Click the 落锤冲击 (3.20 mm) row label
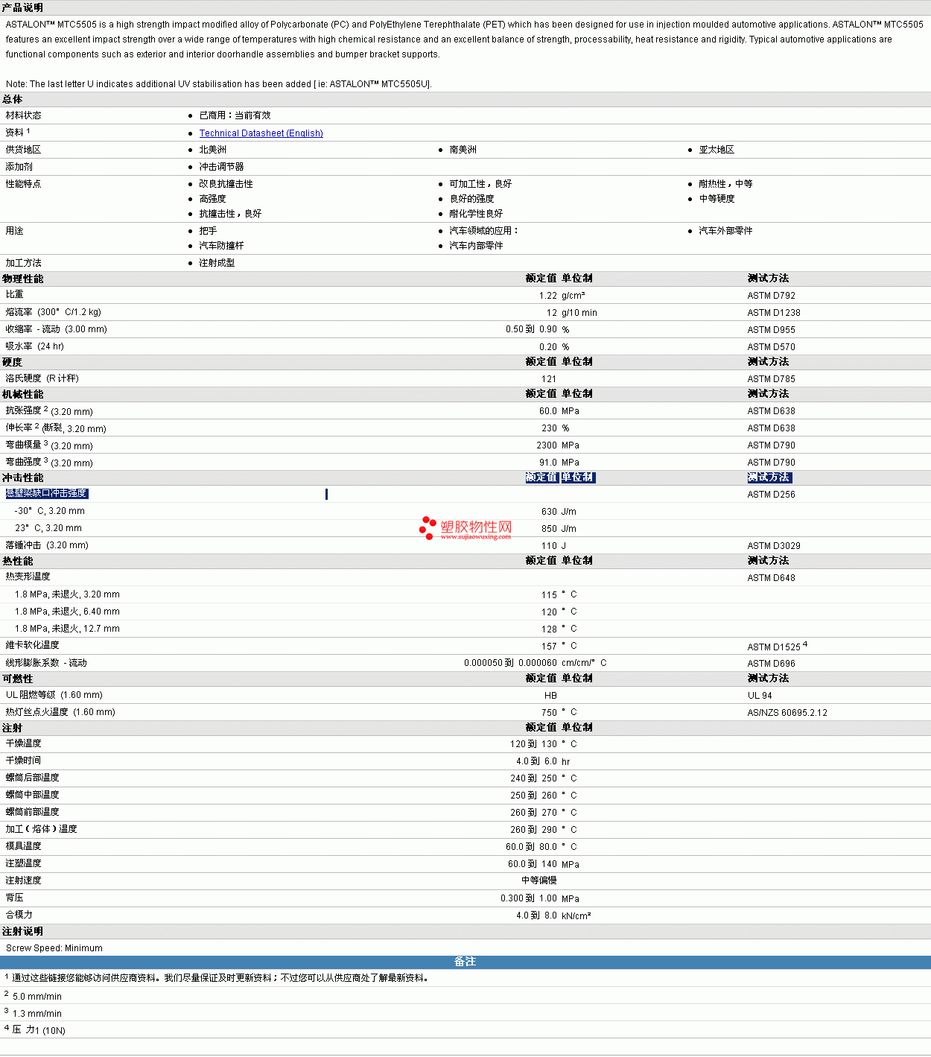 (x=47, y=545)
